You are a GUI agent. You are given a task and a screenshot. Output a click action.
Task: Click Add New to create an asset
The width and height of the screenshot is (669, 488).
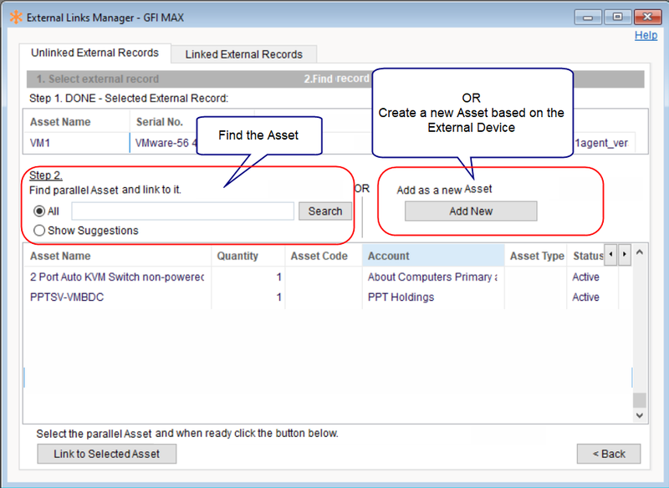tap(470, 211)
